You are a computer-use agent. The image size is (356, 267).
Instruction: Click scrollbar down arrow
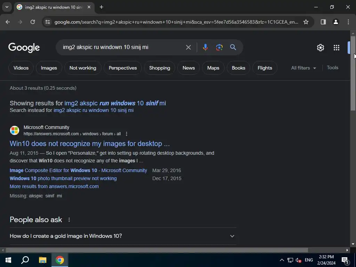[x=353, y=244]
